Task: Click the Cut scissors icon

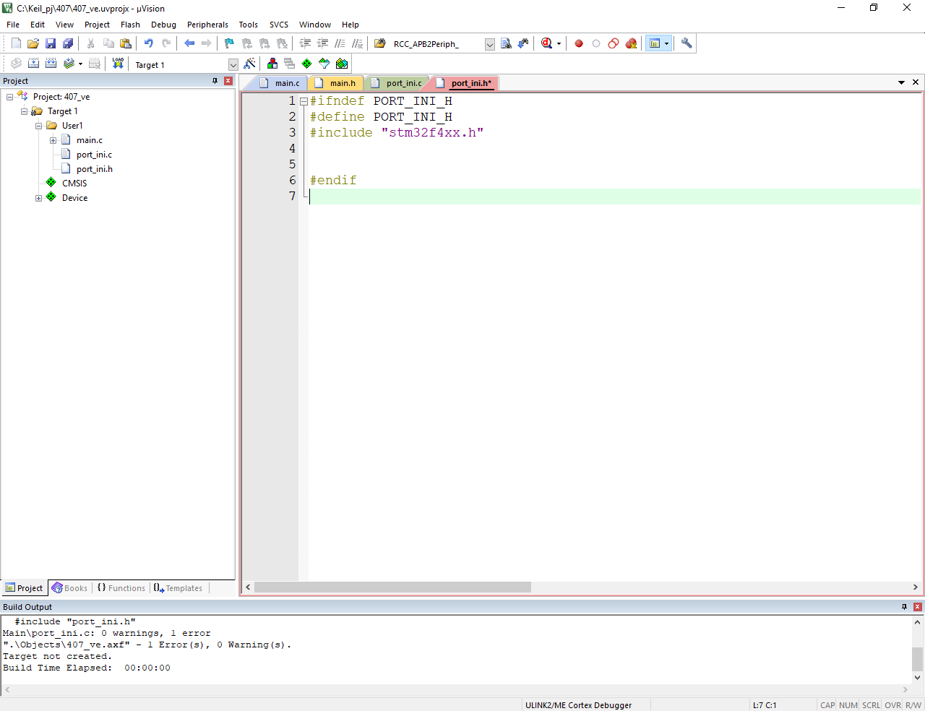Action: pos(91,43)
